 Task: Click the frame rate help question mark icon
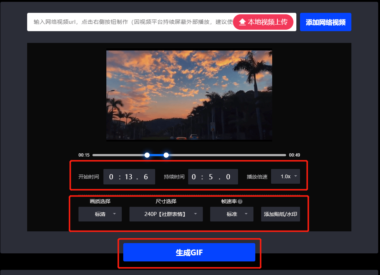click(x=240, y=201)
